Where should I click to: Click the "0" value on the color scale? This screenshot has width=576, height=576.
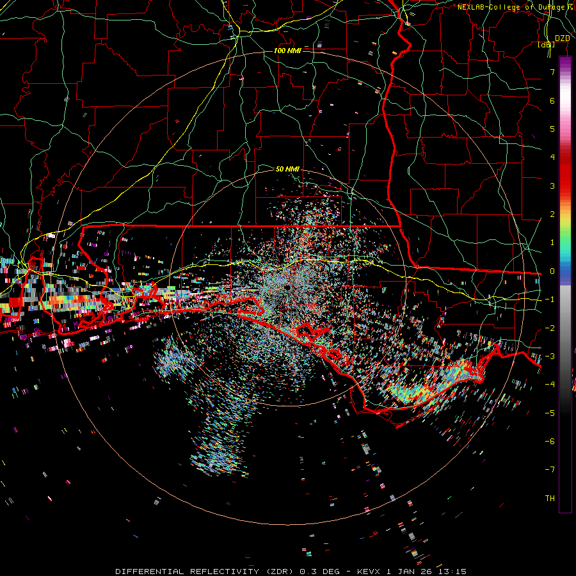click(552, 271)
